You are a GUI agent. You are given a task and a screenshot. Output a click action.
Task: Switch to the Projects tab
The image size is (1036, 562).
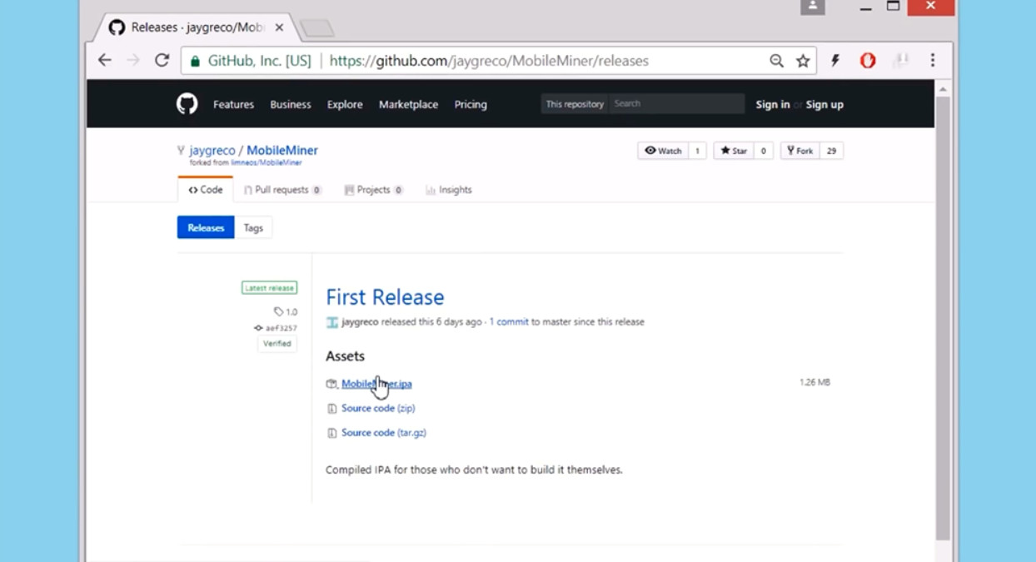373,190
